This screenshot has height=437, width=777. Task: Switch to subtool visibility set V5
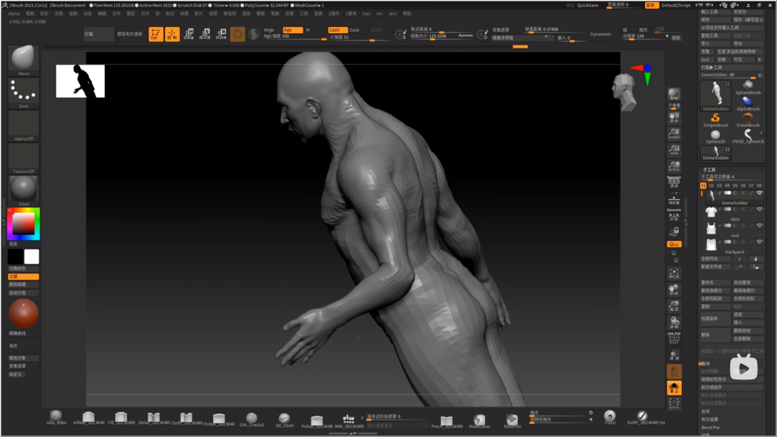pyautogui.click(x=735, y=186)
